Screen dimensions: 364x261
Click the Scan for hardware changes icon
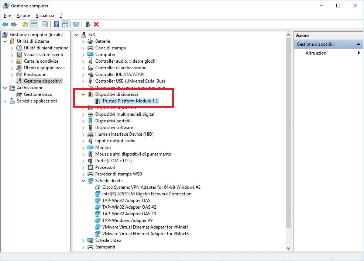pyautogui.click(x=76, y=24)
